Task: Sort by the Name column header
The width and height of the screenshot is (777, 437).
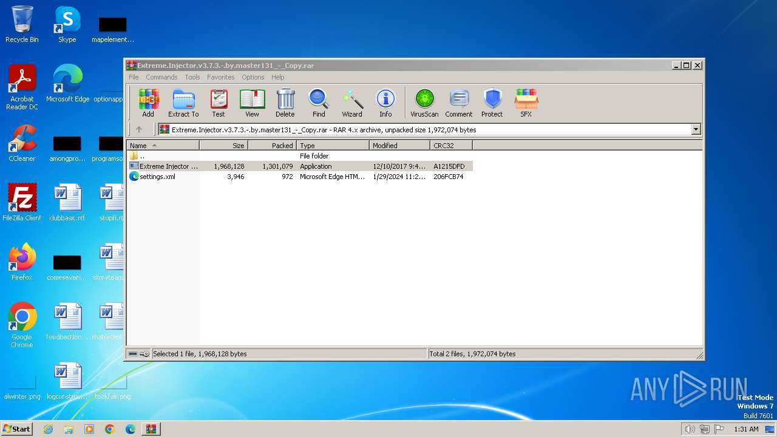Action: click(x=163, y=146)
